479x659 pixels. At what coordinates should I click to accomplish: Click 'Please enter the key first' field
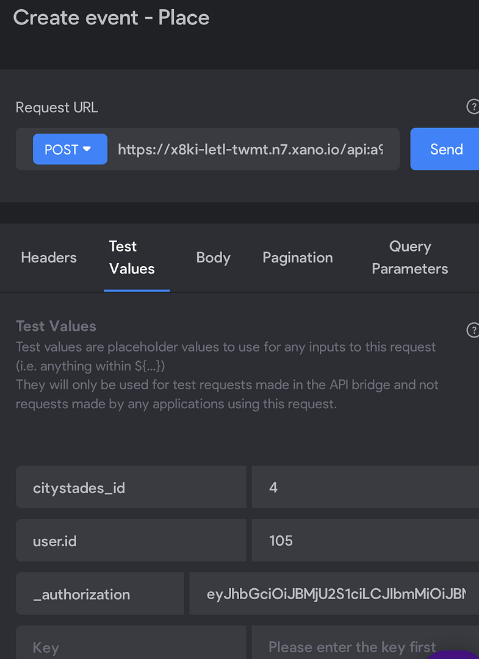365,643
